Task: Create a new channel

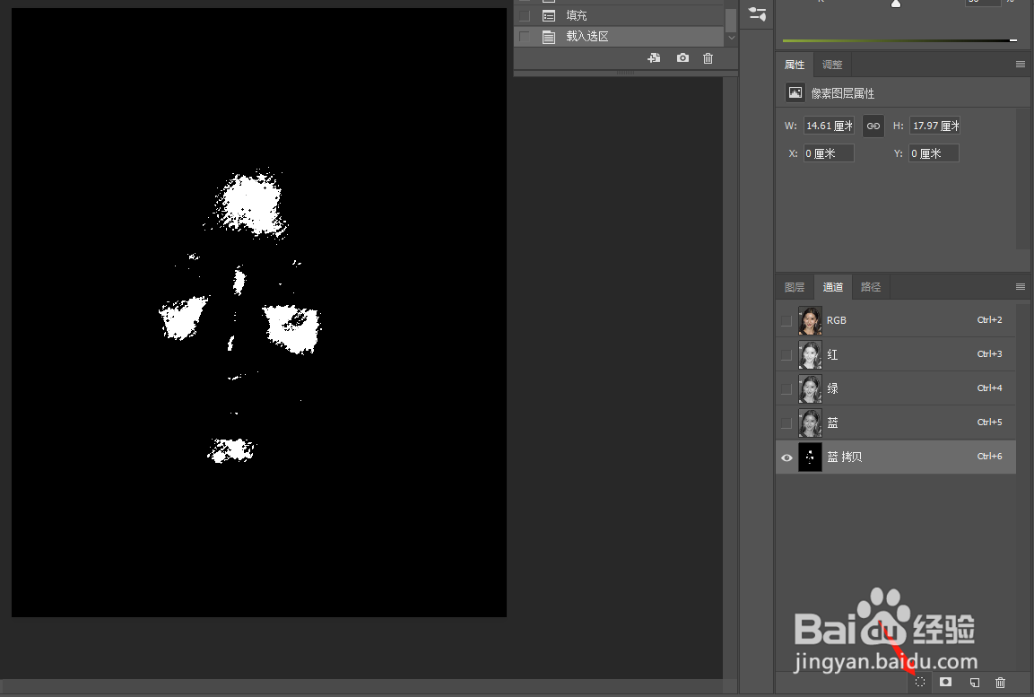Action: 974,683
